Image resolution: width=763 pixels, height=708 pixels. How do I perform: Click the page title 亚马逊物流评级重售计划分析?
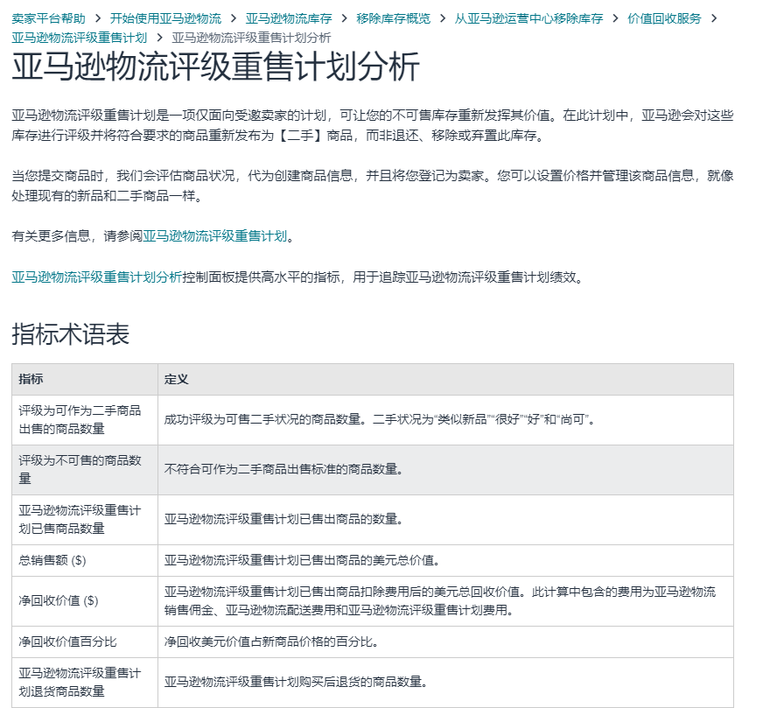pos(215,67)
